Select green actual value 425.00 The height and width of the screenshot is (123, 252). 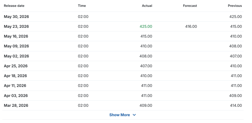(x=146, y=26)
